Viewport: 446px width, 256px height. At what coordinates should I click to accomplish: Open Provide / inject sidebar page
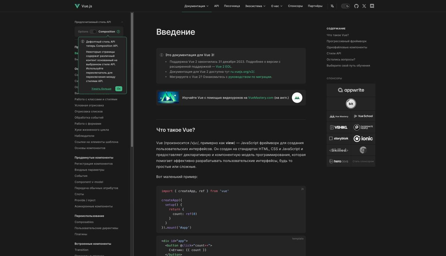pos(85,200)
